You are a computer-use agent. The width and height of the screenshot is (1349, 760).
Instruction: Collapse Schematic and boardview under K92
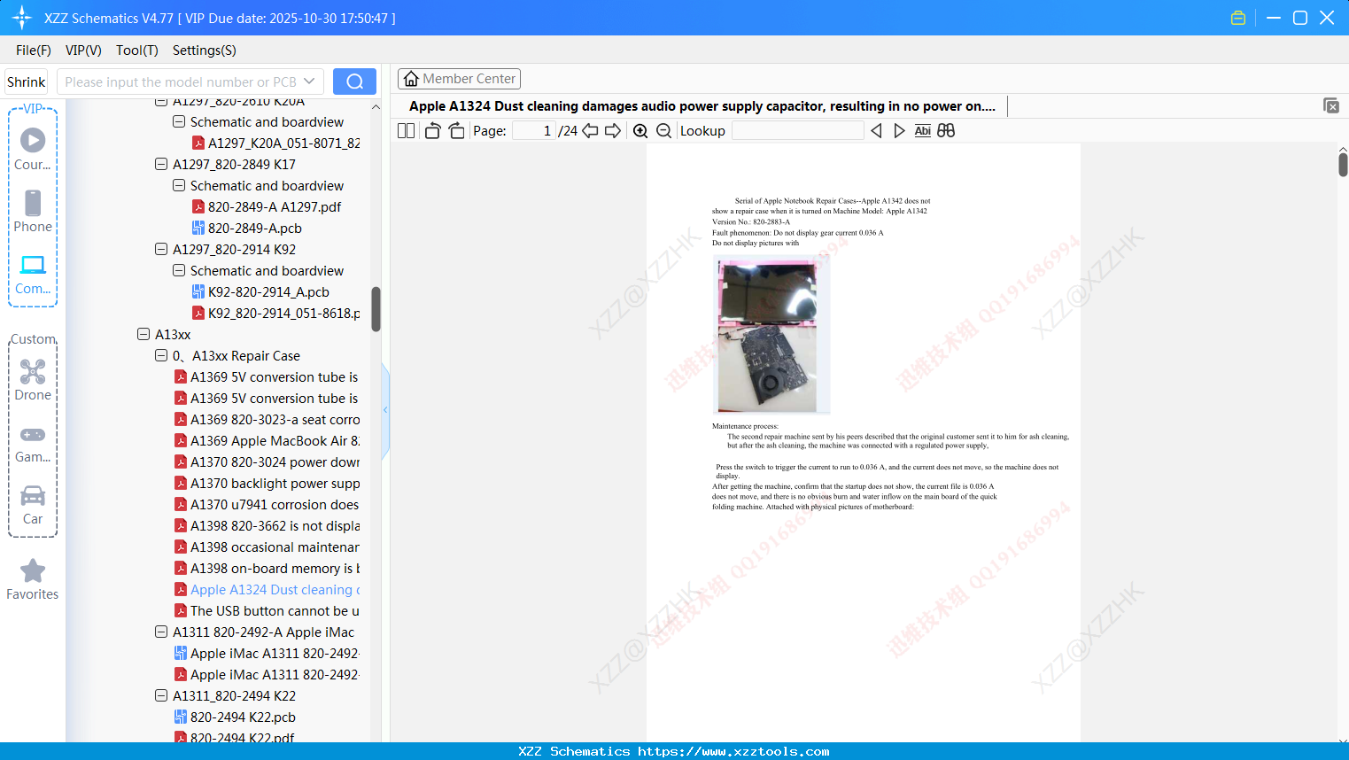tap(179, 270)
